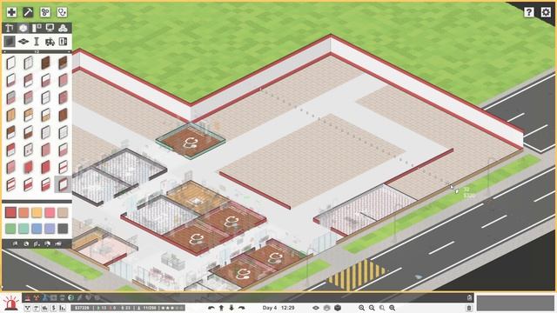Open the stethoscope doctor mode icon
The height and width of the screenshot is (313, 557).
[62, 12]
